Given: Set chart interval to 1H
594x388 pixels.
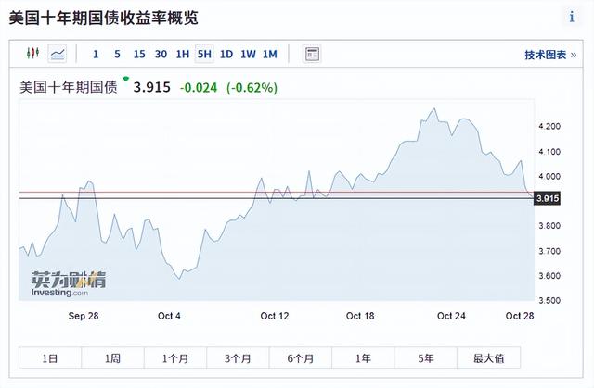Looking at the screenshot, I should click(x=183, y=55).
